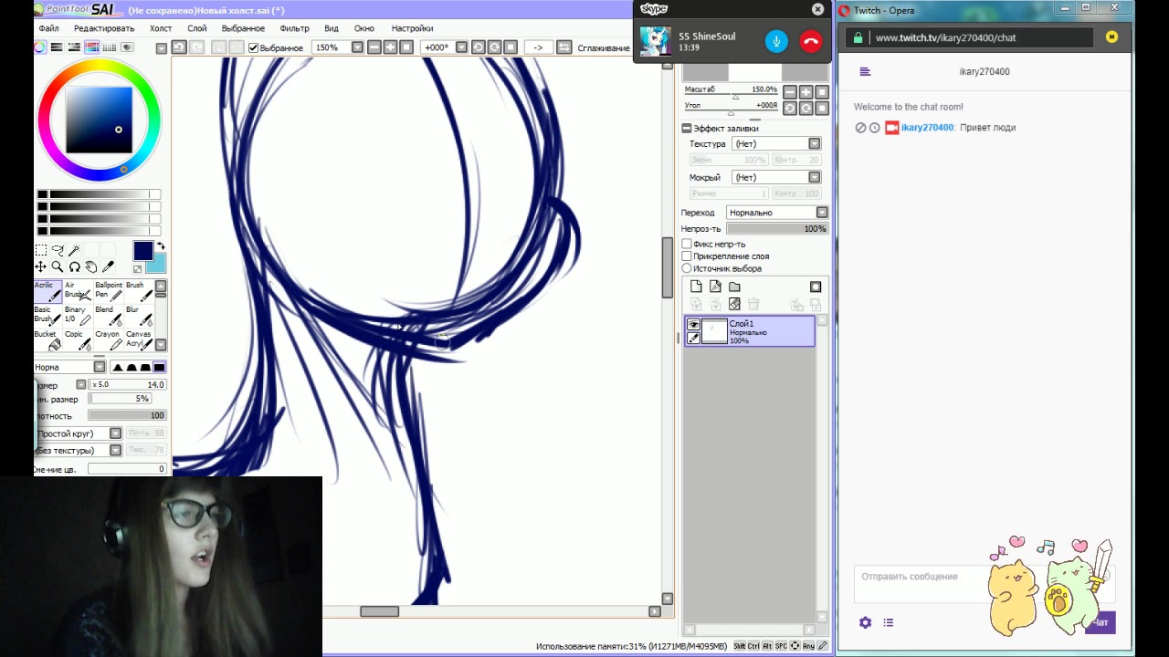Enable Фикс непр-ть checkbox
Viewport: 1169px width, 657px height.
coord(687,244)
